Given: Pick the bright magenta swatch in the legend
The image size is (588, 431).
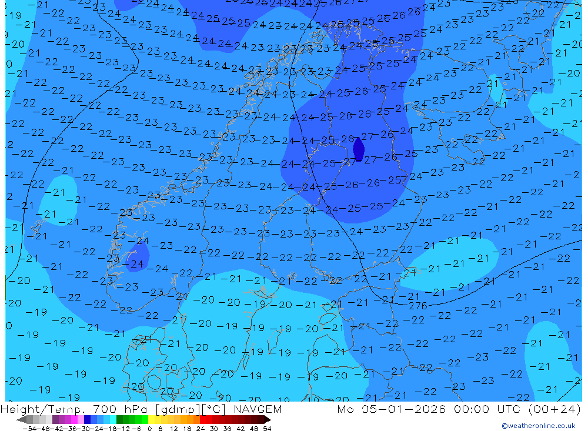Looking at the screenshot, I should pos(74,420).
